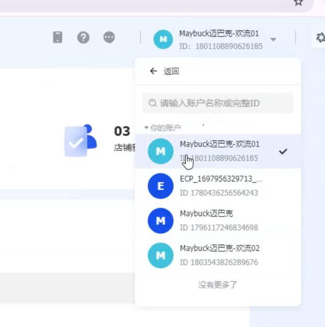Open the chat message bubble icon
325x327 pixels.
(109, 38)
